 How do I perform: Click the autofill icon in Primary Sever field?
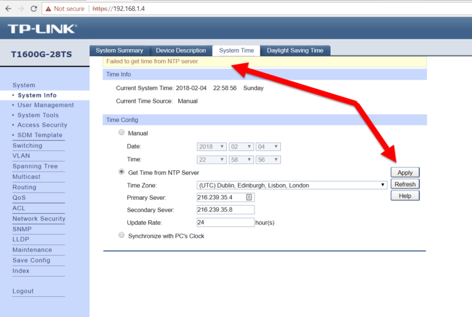click(249, 197)
